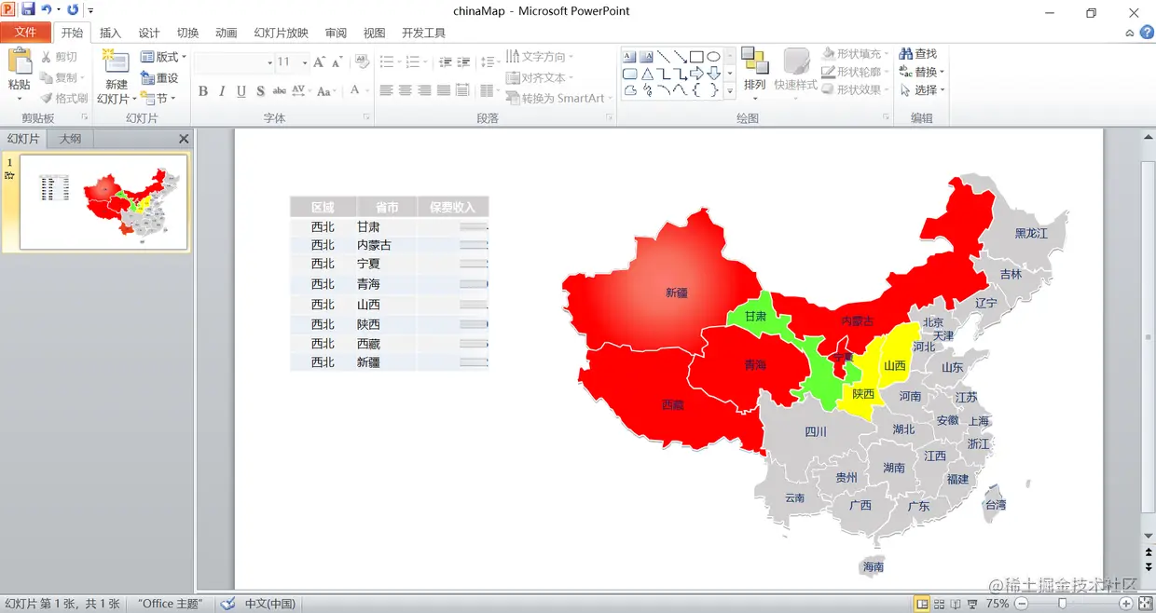Select the Right Arrow shape

point(696,74)
